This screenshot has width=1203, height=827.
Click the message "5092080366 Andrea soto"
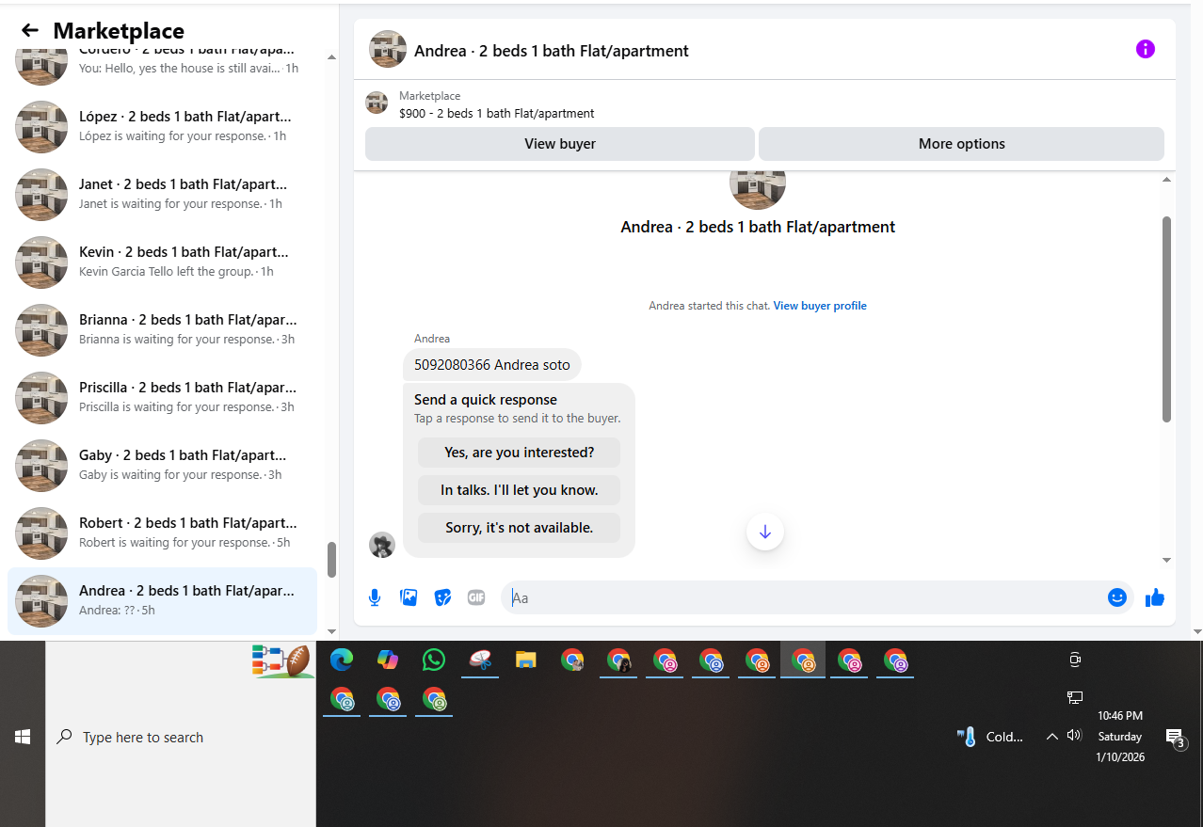tap(492, 365)
